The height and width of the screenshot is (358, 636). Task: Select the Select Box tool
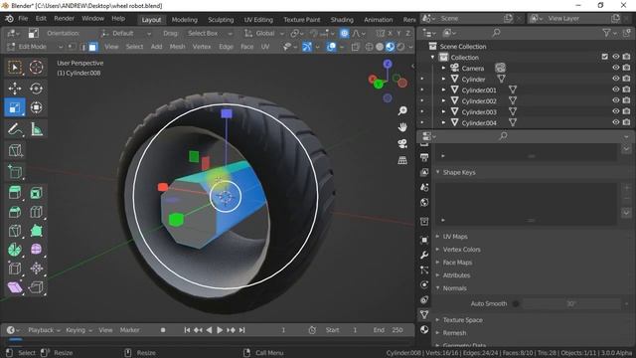[15, 67]
